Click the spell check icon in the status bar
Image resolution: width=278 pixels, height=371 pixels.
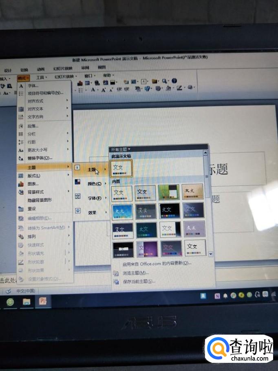8,291
